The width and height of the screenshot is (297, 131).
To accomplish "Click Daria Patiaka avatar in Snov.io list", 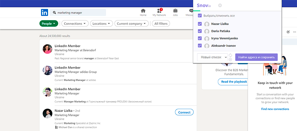I will pyautogui.click(x=206, y=31).
